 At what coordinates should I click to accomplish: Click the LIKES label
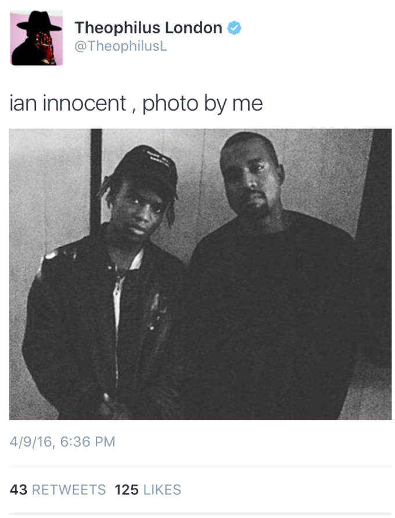[162, 490]
